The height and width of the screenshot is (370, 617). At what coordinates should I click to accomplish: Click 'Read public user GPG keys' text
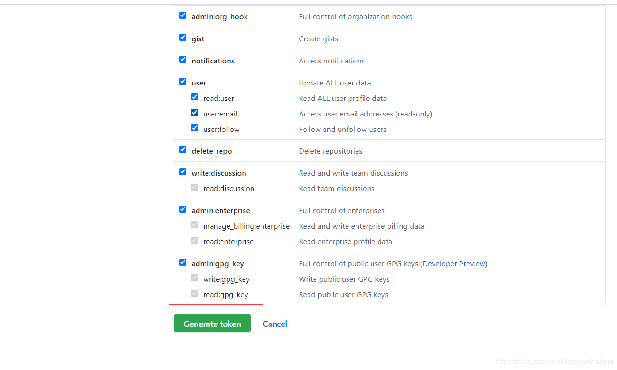343,295
